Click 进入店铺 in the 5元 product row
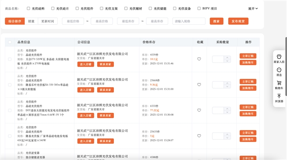 86,141
